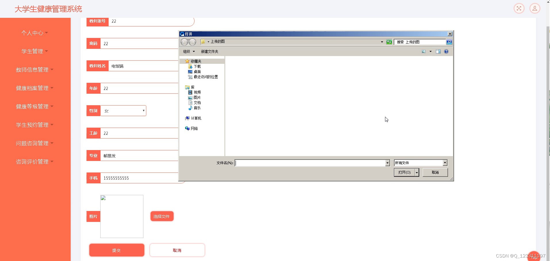Click the green refresh icon beside address bar
Image resolution: width=550 pixels, height=261 pixels.
tap(389, 42)
